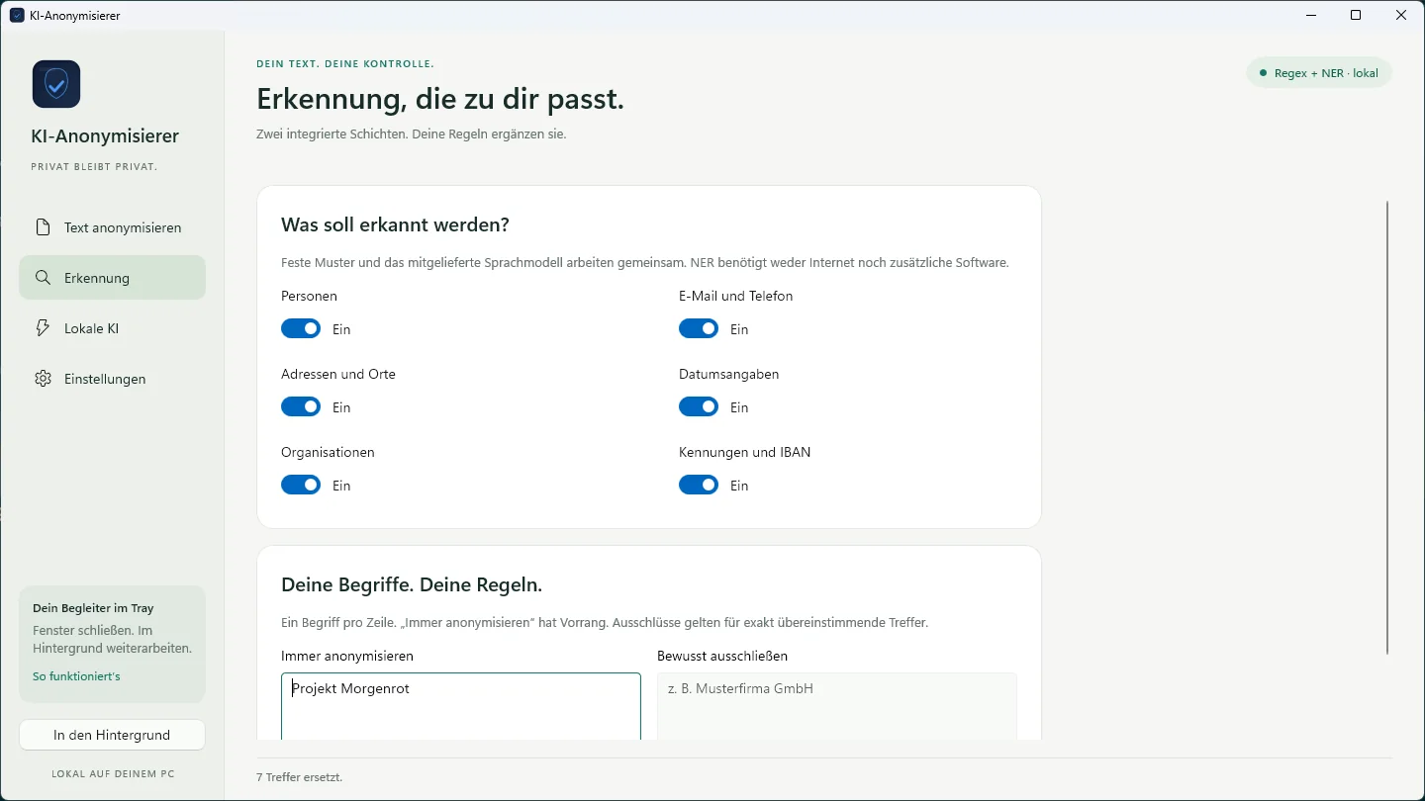Image resolution: width=1425 pixels, height=801 pixels.
Task: Click the Regex + NER · lokal badge
Action: point(1319,73)
